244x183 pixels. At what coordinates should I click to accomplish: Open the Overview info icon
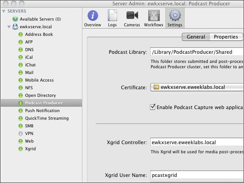[x=93, y=15]
